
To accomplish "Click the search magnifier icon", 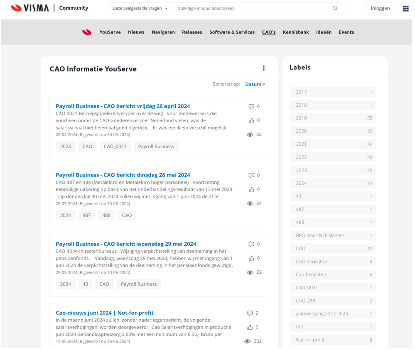I will click(x=335, y=8).
